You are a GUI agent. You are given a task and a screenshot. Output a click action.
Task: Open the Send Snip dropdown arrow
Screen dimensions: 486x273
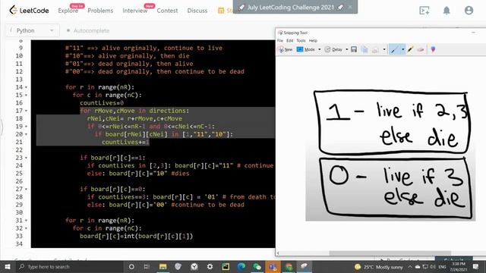click(384, 49)
